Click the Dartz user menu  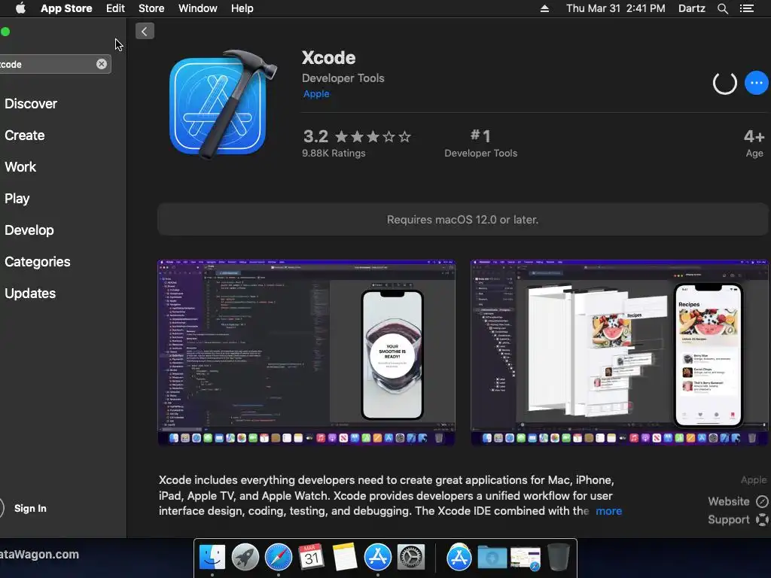691,8
